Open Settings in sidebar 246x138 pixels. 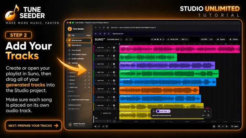click(75, 63)
